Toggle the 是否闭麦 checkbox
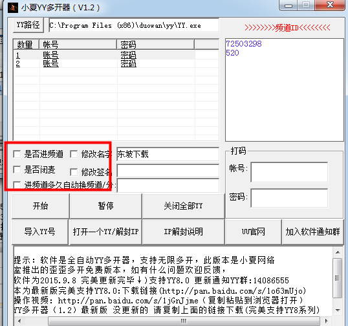 (x=17, y=169)
